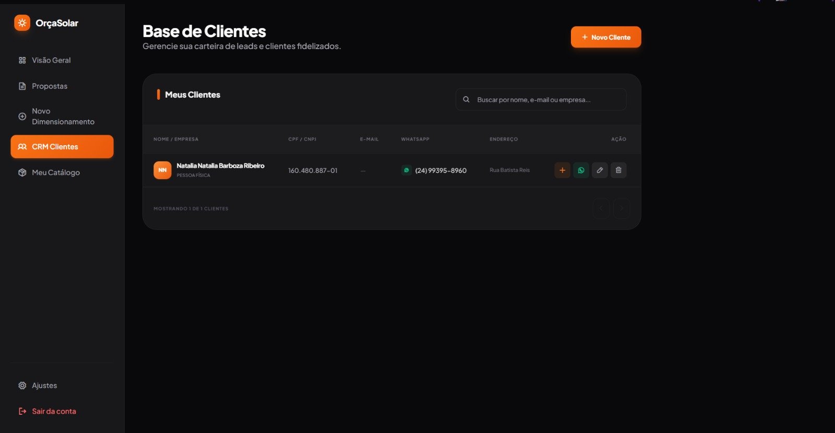Click the WHATSAPP column header
Viewport: 835px width, 433px height.
415,139
